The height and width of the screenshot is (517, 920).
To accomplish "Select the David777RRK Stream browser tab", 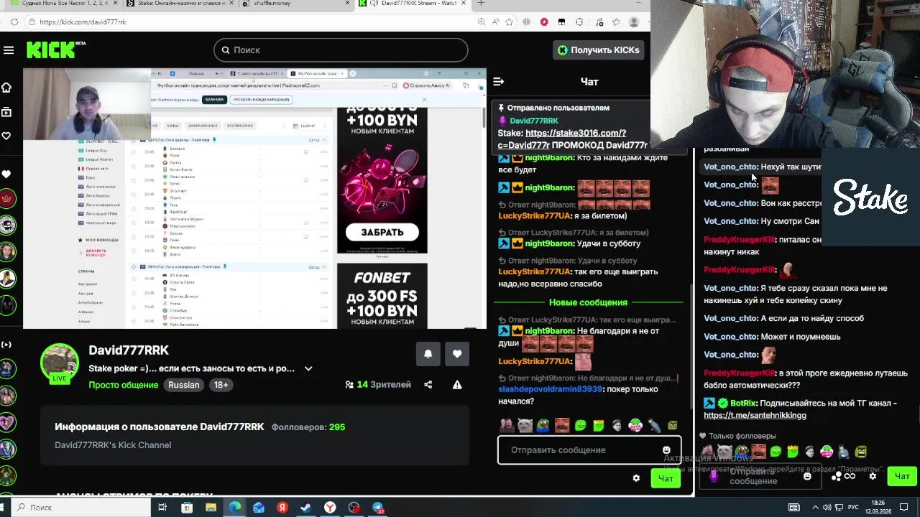I will (411, 4).
